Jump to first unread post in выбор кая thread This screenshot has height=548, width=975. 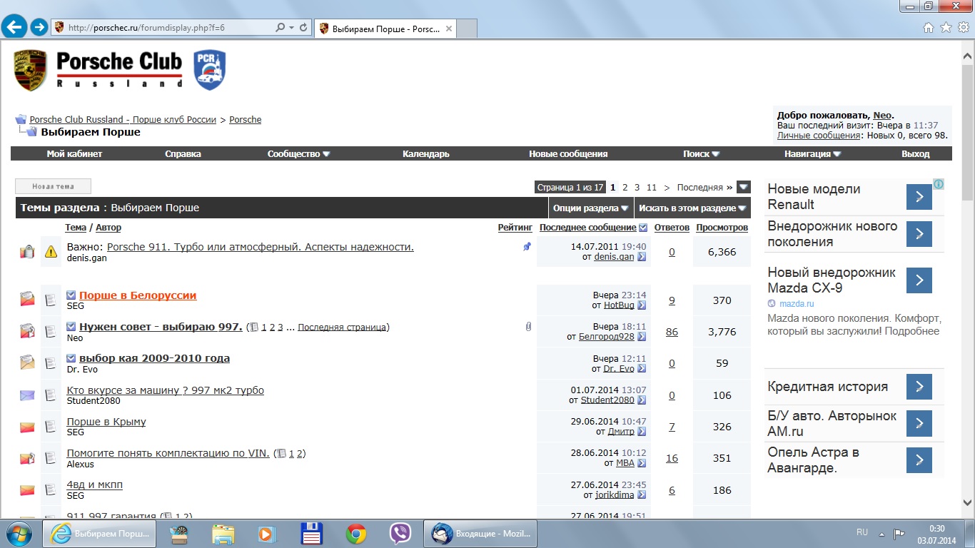[71, 358]
